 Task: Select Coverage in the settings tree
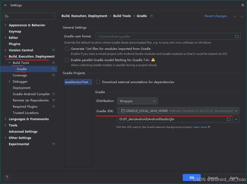tap(20, 75)
